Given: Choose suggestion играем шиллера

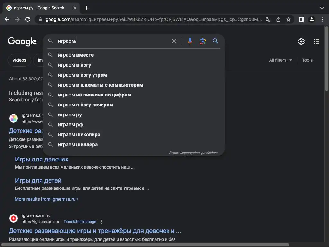Looking at the screenshot, I should click(x=134, y=145).
